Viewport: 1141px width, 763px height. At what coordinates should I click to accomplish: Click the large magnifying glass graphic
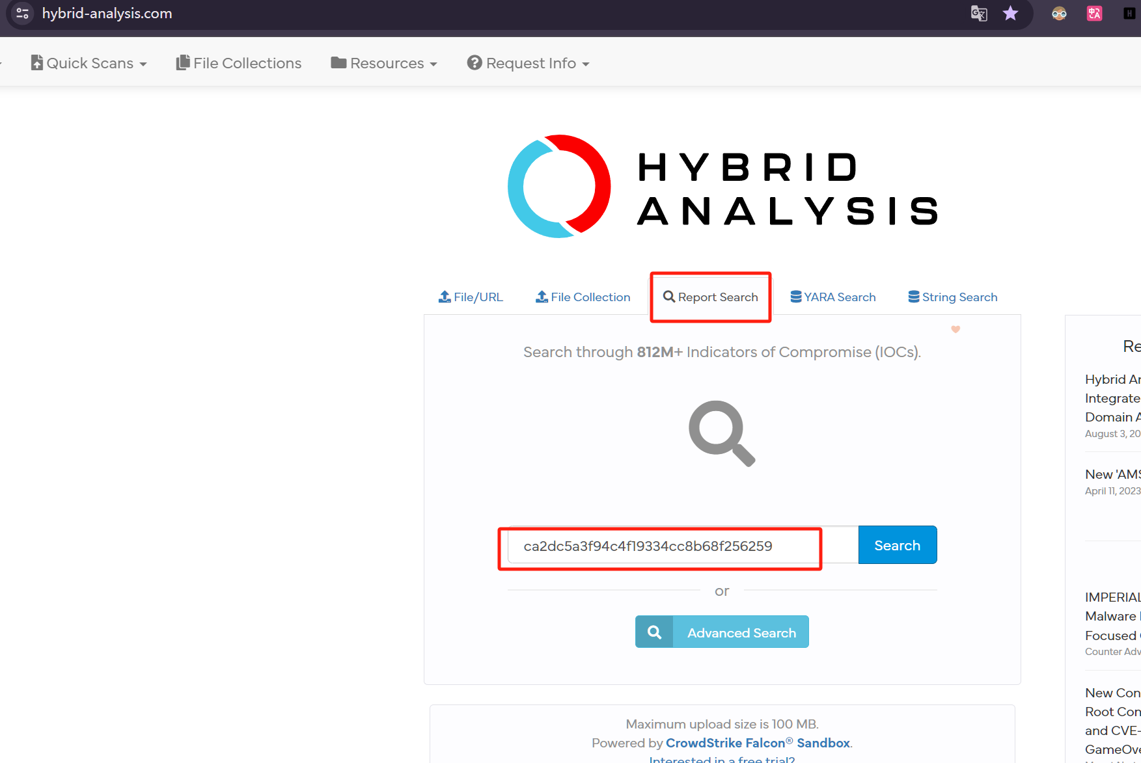pos(722,433)
